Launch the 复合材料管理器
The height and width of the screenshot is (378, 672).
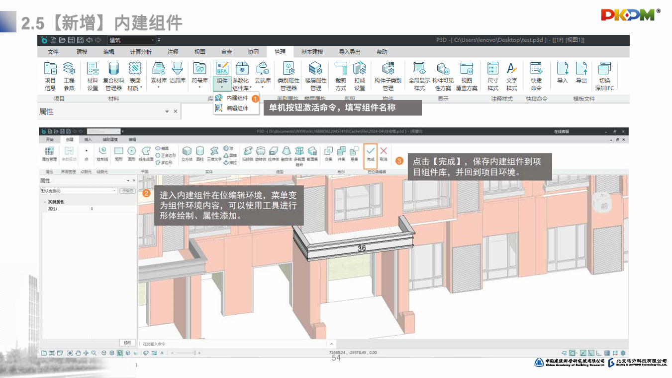113,76
